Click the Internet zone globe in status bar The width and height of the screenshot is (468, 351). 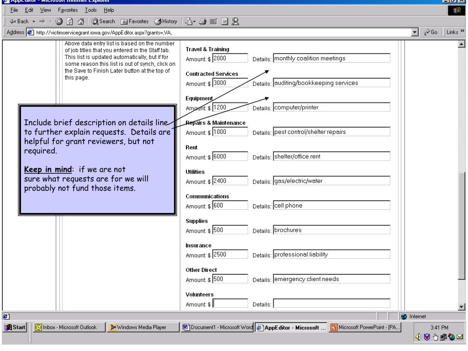(404, 316)
